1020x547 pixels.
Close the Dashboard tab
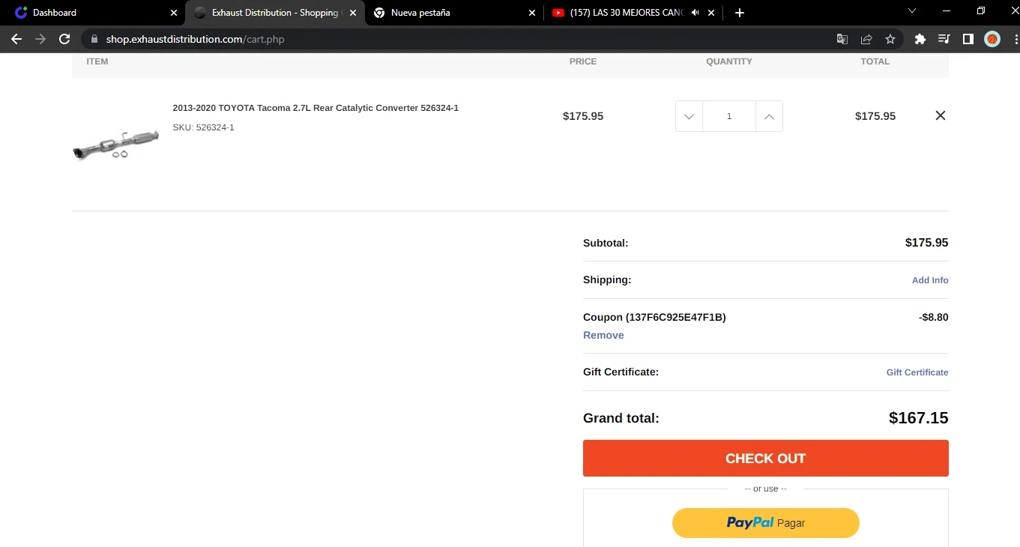click(174, 13)
